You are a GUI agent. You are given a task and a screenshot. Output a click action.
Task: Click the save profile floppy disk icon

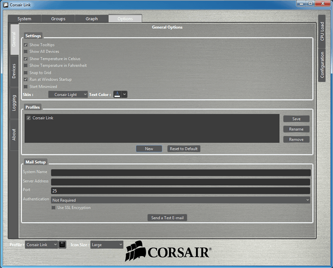tap(62, 245)
